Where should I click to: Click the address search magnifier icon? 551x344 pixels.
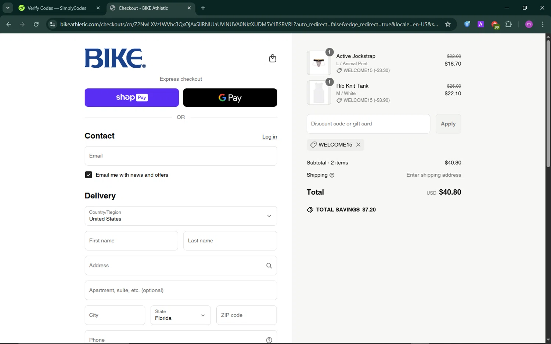pyautogui.click(x=269, y=266)
